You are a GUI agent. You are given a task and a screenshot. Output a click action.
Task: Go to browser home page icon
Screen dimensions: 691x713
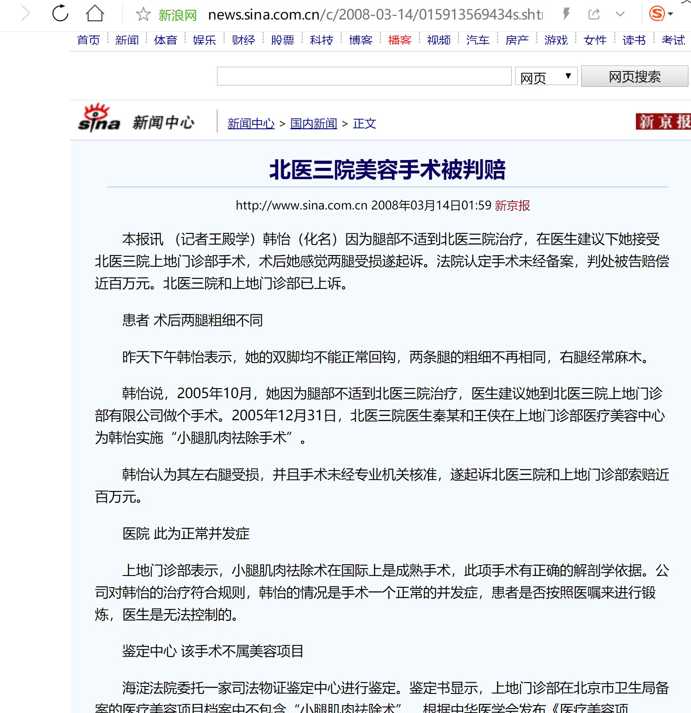[95, 13]
